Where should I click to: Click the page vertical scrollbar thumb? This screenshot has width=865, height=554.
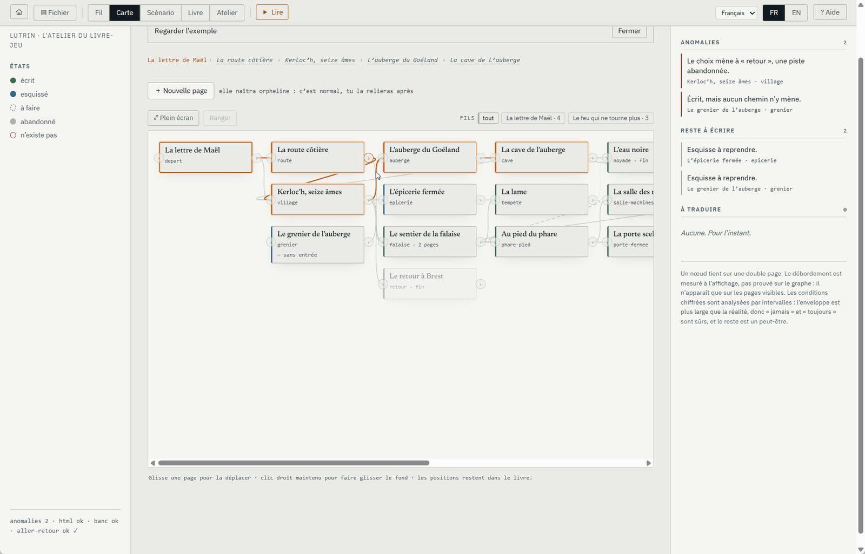(861, 295)
